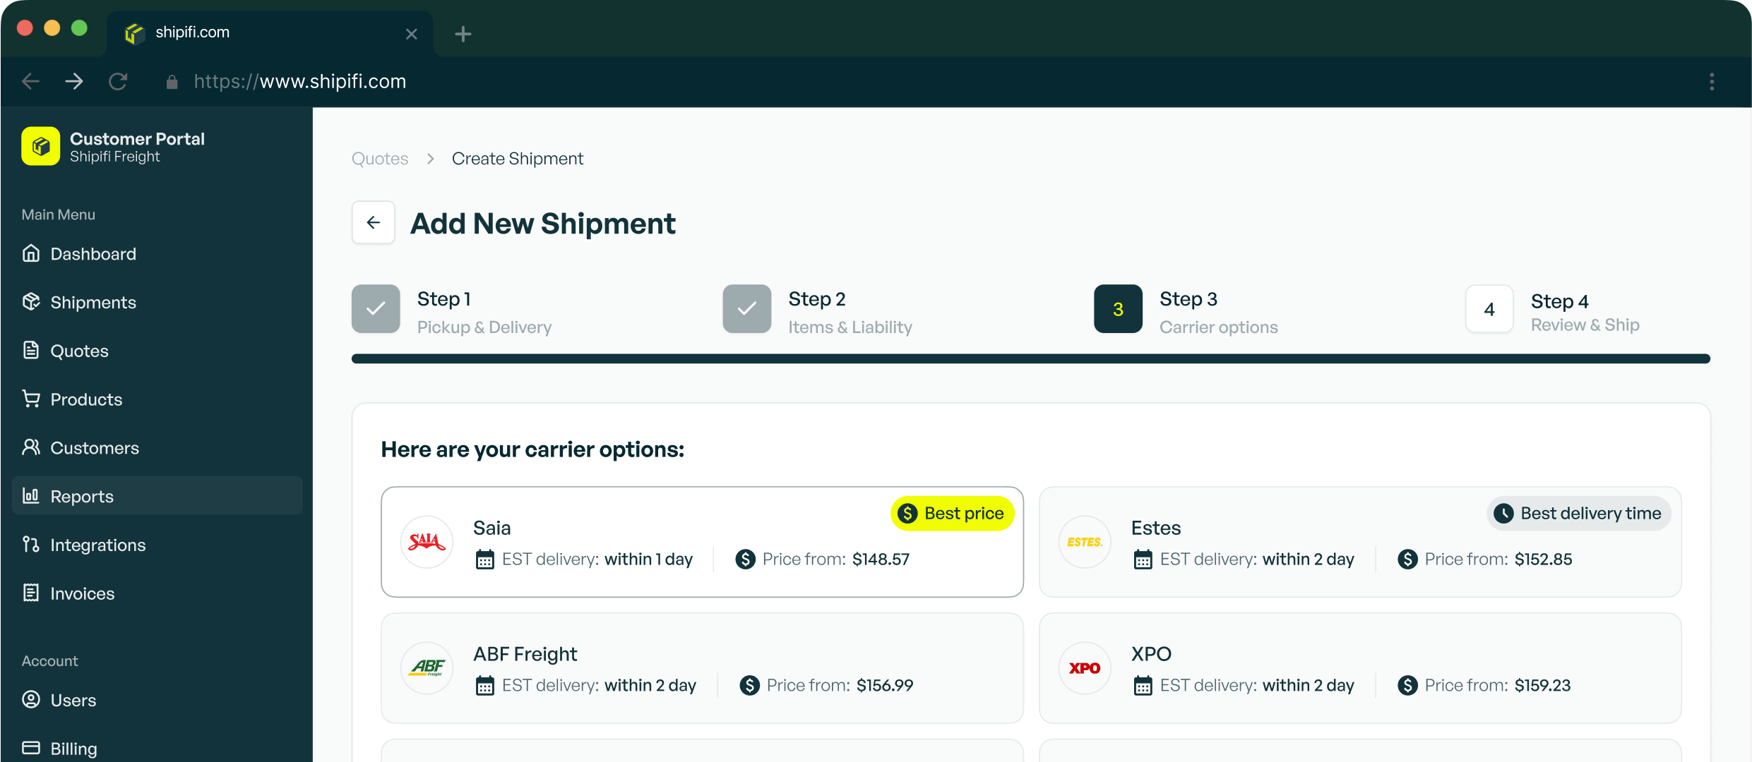Click the Customers people icon
The image size is (1752, 762).
click(x=31, y=447)
